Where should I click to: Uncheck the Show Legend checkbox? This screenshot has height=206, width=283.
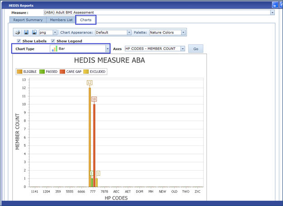pos(53,41)
